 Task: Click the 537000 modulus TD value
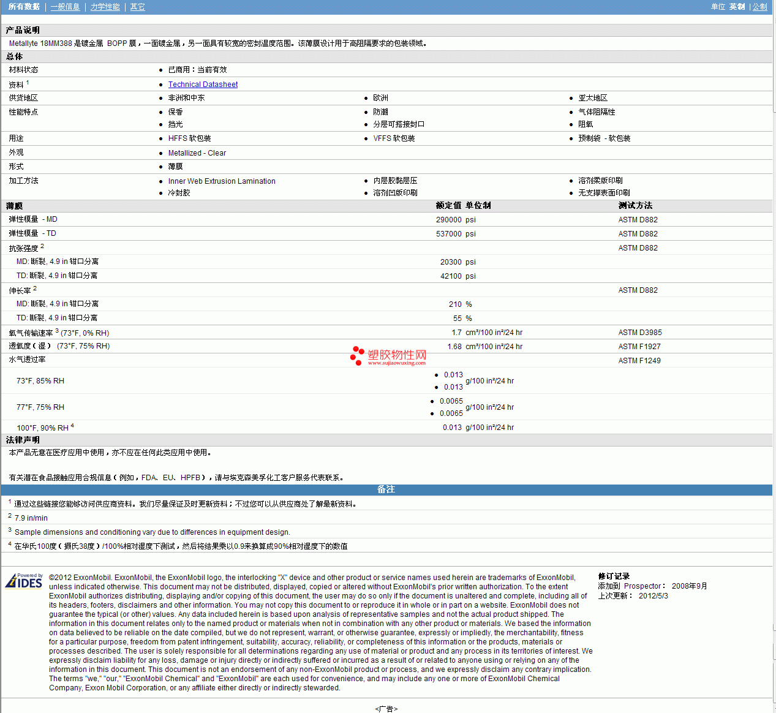point(448,234)
